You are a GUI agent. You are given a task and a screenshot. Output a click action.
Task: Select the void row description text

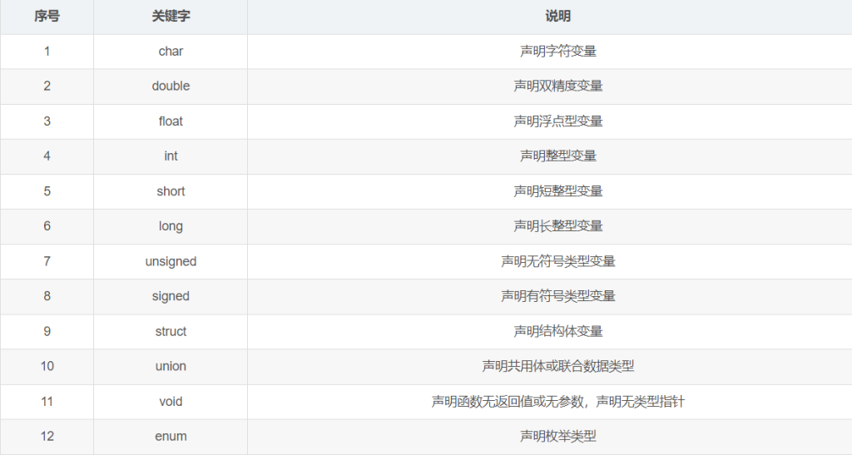click(x=557, y=401)
